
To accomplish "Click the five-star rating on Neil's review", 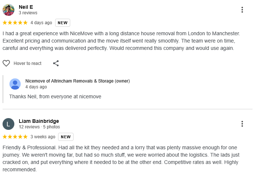I will [15, 23].
